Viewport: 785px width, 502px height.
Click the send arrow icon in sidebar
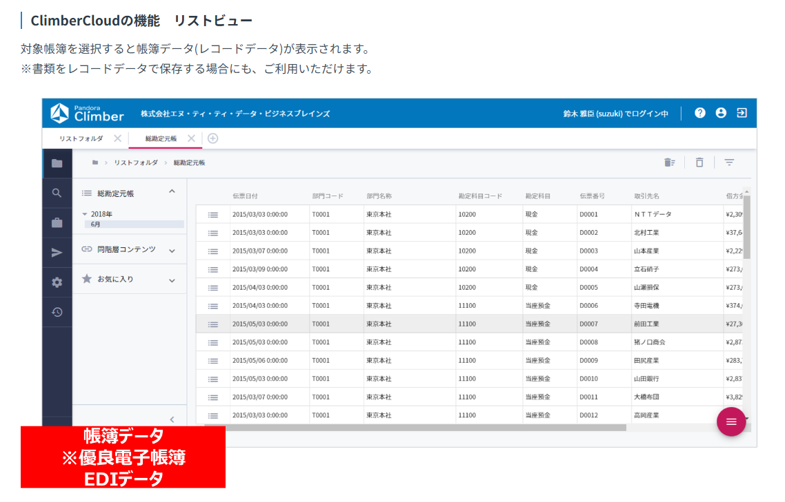pos(57,253)
